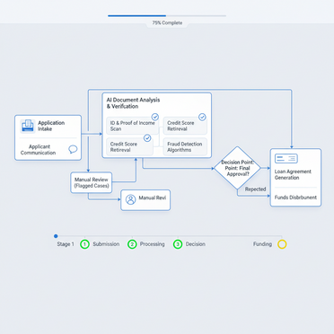This screenshot has width=334, height=334.
Task: Click the Application Intake document icon
Action: [28, 126]
